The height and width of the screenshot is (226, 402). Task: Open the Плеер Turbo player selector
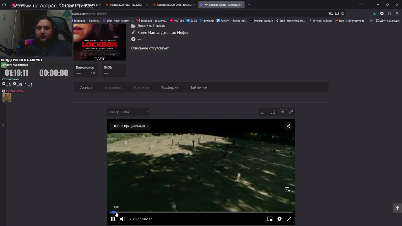coord(128,112)
